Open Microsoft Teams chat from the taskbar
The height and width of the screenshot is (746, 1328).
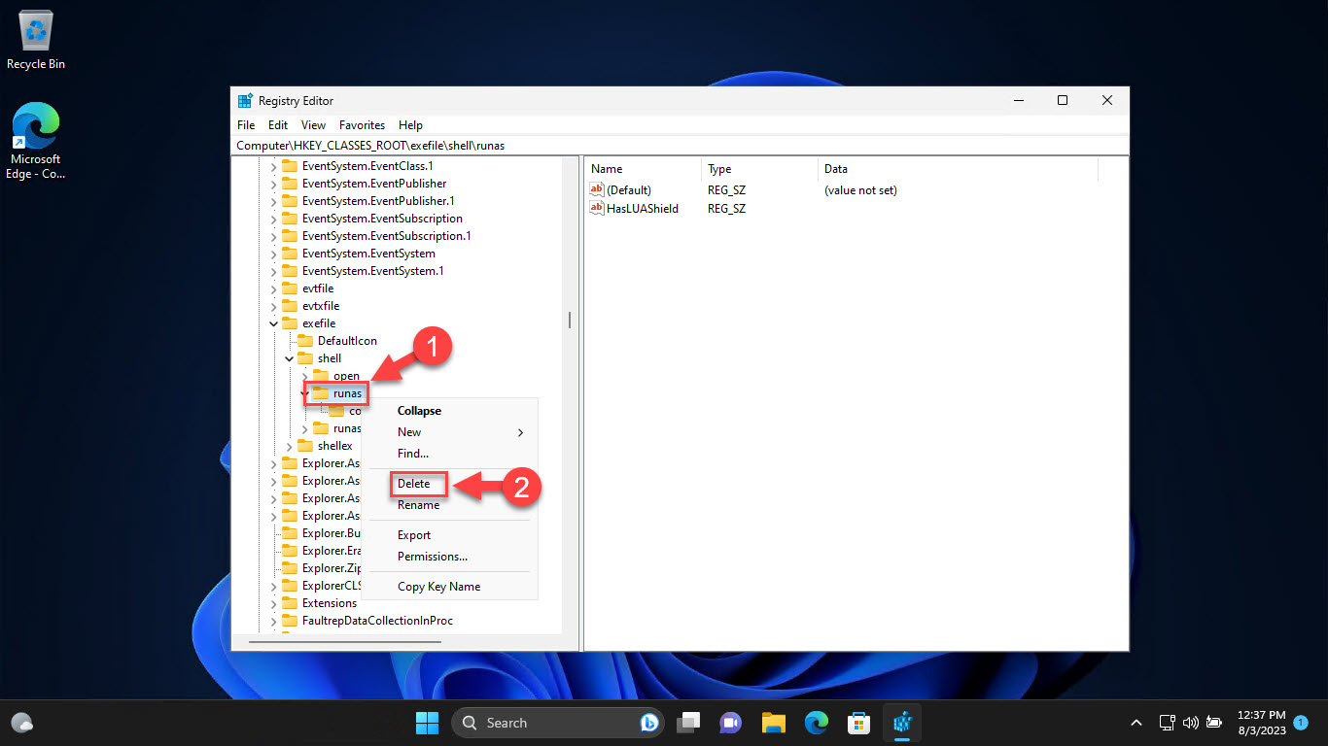(730, 723)
